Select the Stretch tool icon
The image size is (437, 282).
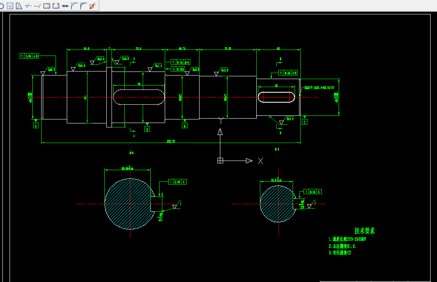pyautogui.click(x=19, y=6)
